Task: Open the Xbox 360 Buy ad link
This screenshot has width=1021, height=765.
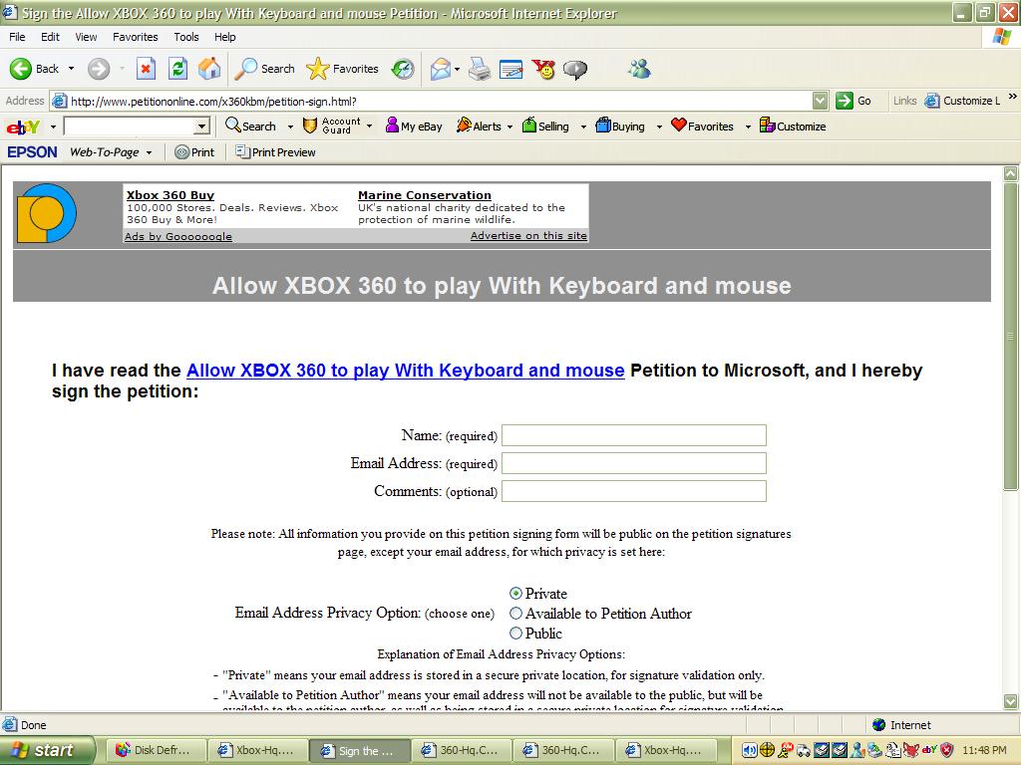Action: (170, 195)
